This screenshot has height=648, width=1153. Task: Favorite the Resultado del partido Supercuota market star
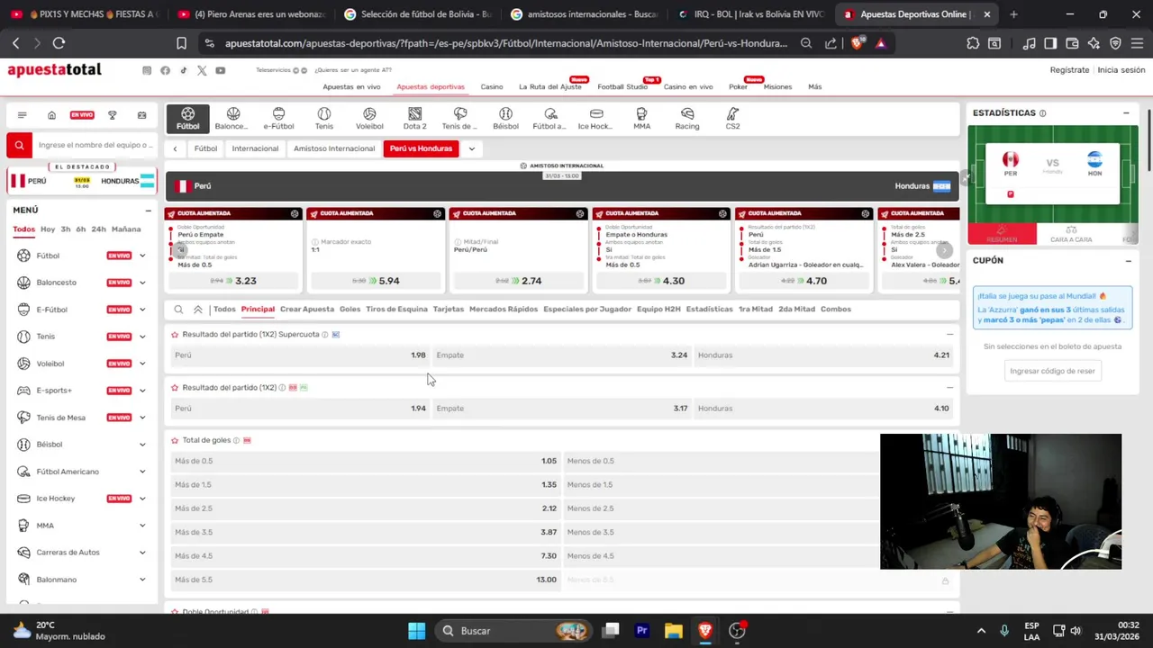pyautogui.click(x=175, y=335)
